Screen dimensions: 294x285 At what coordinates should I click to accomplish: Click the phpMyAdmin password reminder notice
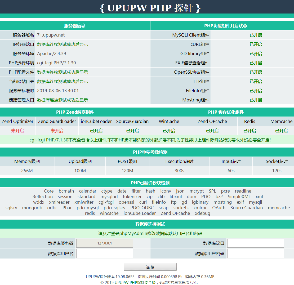coord(150,233)
